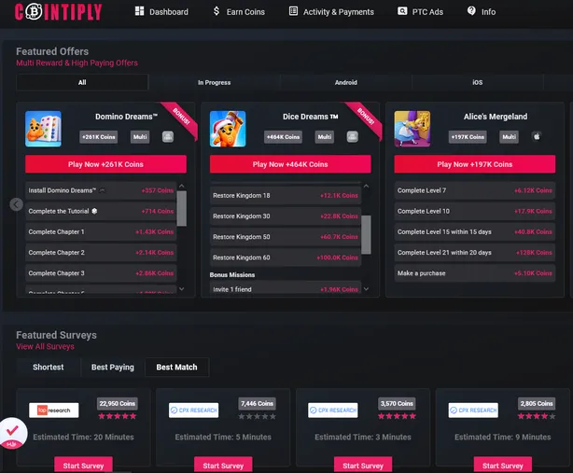The width and height of the screenshot is (573, 473).
Task: Open the PTC Ads menu
Action: (420, 12)
